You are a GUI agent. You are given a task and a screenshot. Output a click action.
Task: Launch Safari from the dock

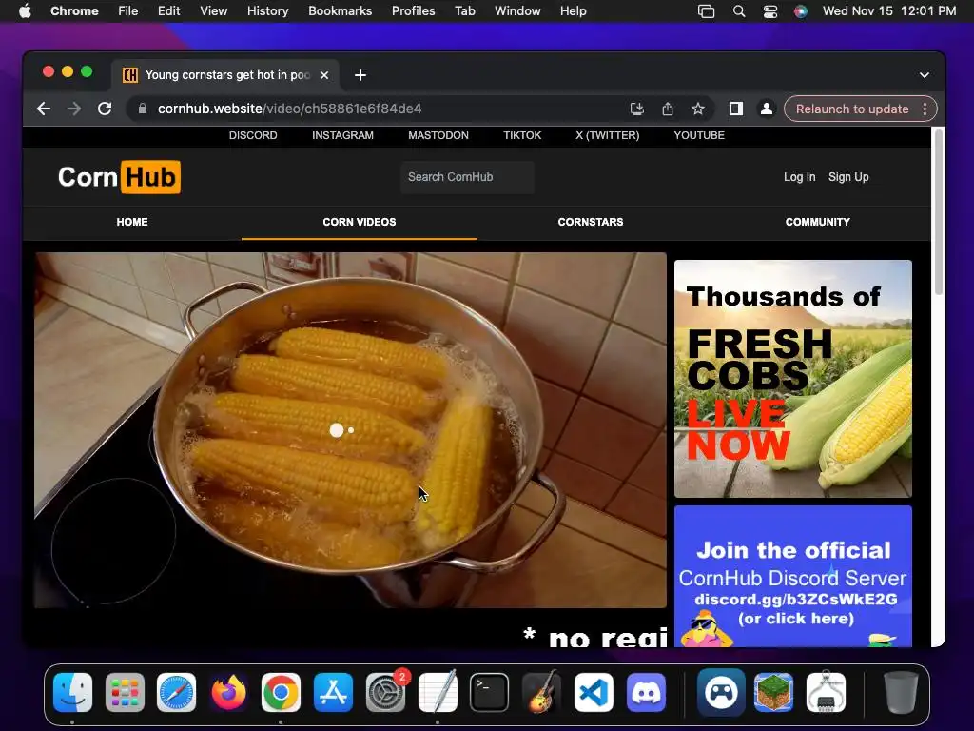[176, 693]
